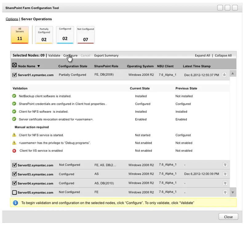Click the NBU Client column header

coord(165,66)
